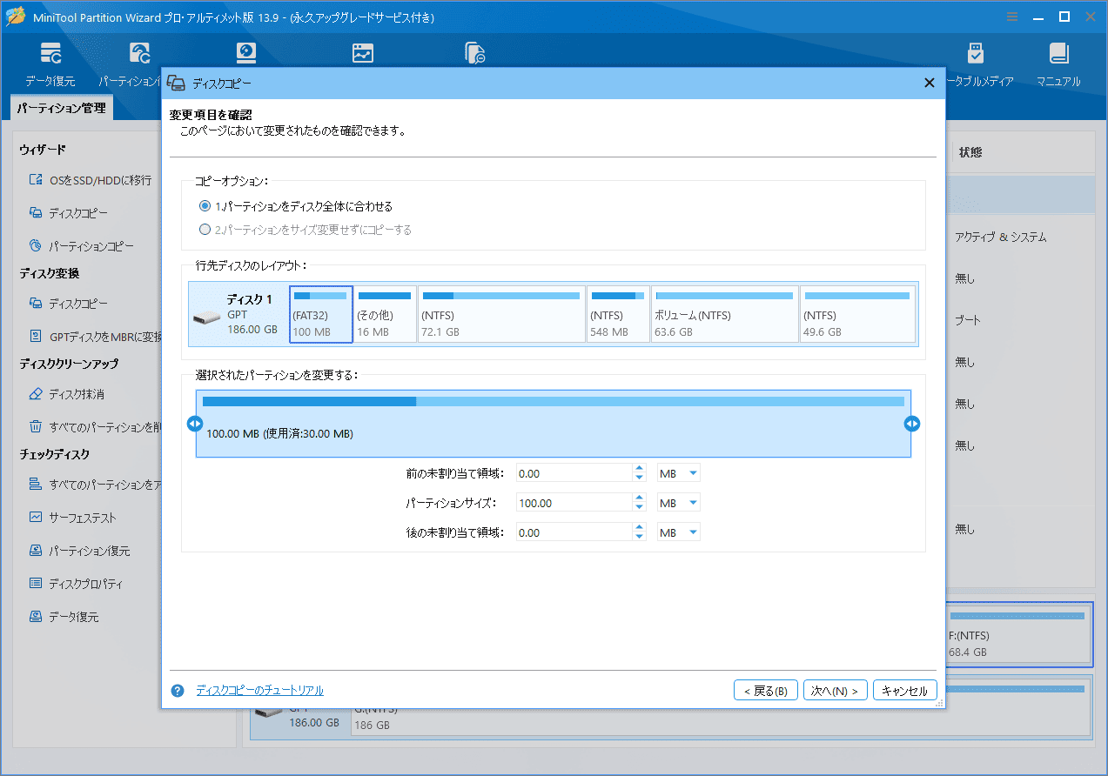1108x776 pixels.
Task: Select the Other 16 MB partition
Action: 385,314
